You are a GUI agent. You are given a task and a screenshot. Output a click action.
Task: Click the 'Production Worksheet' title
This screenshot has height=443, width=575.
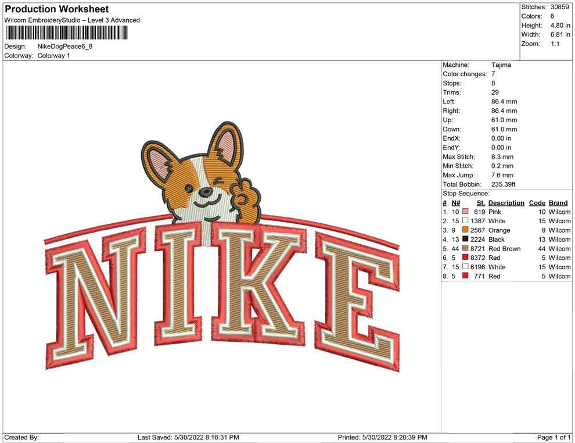pos(57,9)
